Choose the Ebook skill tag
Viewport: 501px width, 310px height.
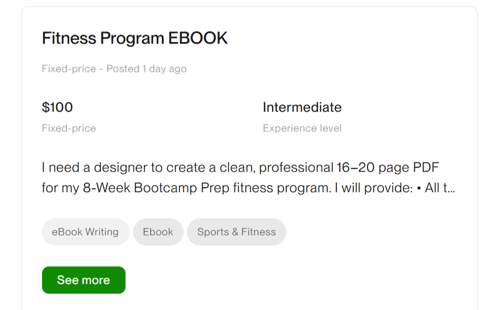[x=158, y=232]
